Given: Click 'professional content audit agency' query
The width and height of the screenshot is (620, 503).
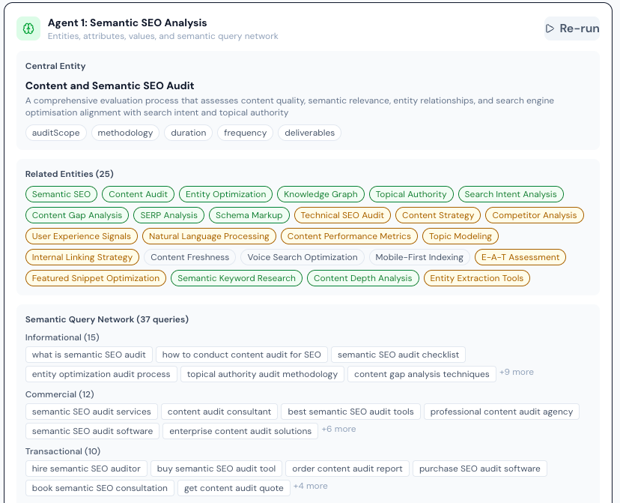Looking at the screenshot, I should point(502,412).
